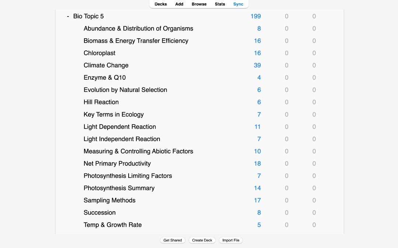The width and height of the screenshot is (398, 248).
Task: Open the Enzyme & Q10 deck
Action: tap(104, 78)
